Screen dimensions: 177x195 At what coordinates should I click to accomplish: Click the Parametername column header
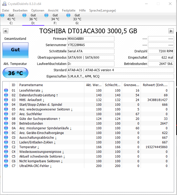[x=51, y=85]
